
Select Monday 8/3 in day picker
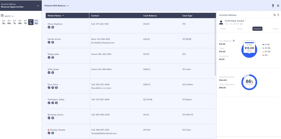point(9,22)
